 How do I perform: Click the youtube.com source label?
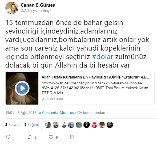tap(52, 99)
